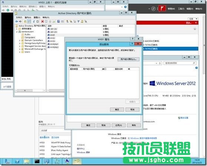The width and height of the screenshot is (207, 166).
Task: Click horizontal scrollbar under the Active Directory tree
Action: click(x=30, y=91)
